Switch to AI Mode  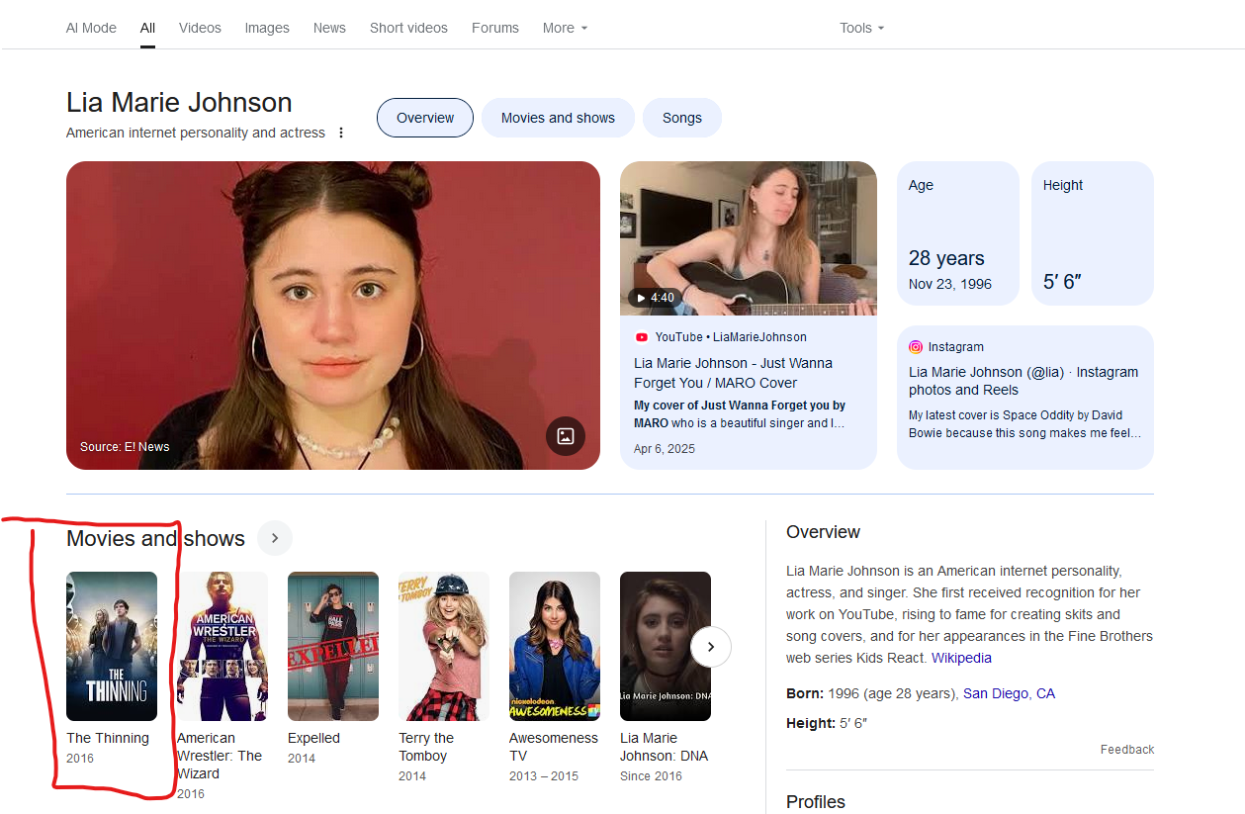click(x=91, y=28)
